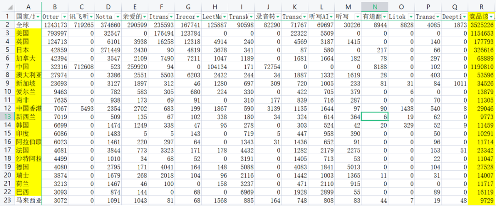Click the 美国 country cell
This screenshot has height=206, width=496.
pos(28,33)
